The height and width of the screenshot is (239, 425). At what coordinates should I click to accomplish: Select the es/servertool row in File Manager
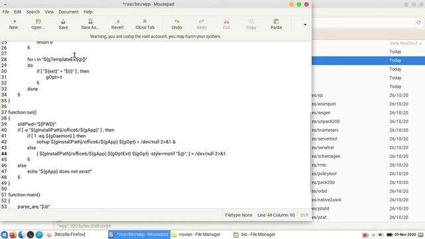(369, 139)
